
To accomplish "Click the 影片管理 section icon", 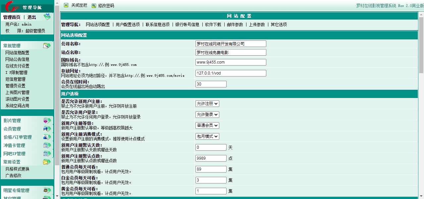I will pos(47,121).
